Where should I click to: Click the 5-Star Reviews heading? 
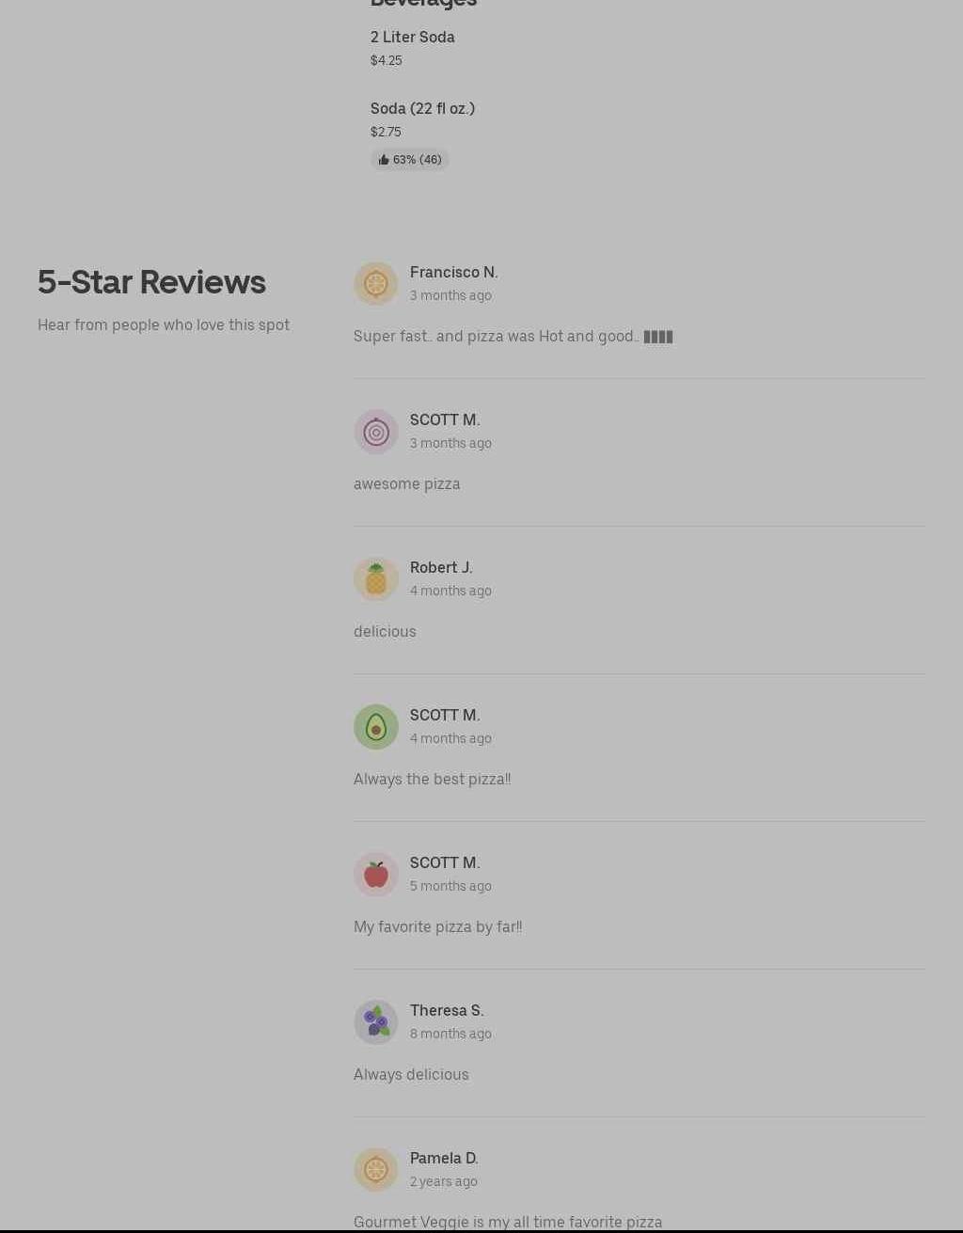[151, 282]
